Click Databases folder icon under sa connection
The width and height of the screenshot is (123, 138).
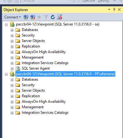[x=18, y=30]
